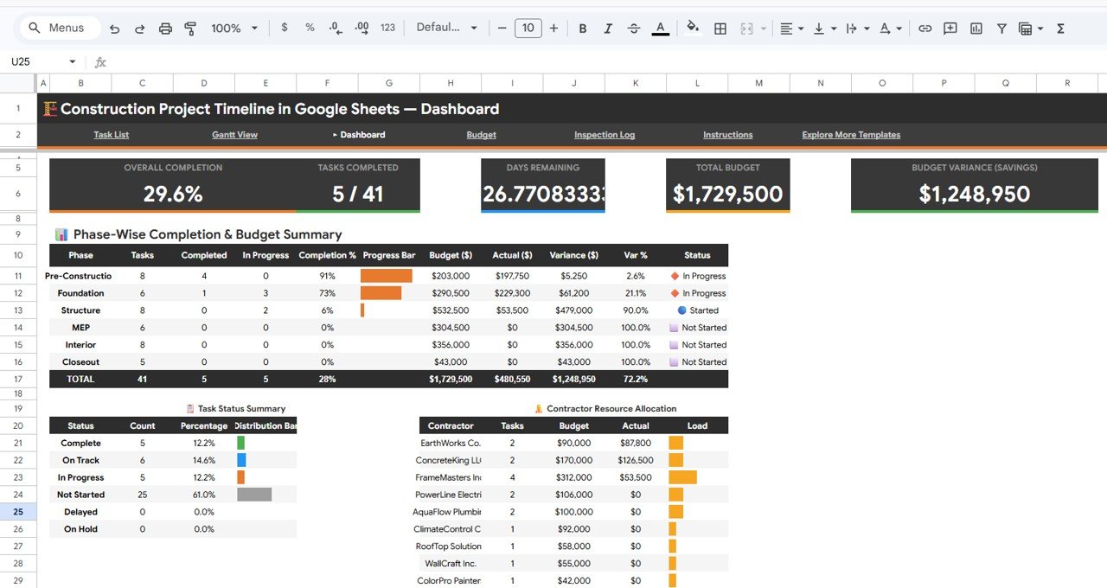Open the Explore More Templates link
1107x588 pixels.
(x=850, y=135)
